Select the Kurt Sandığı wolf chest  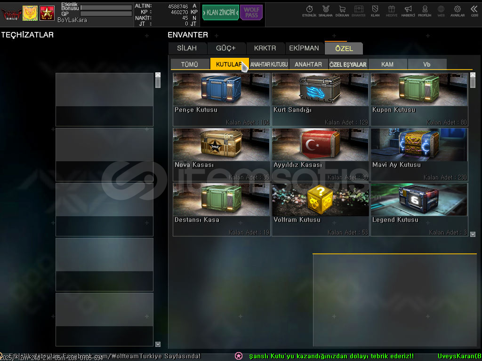[320, 100]
